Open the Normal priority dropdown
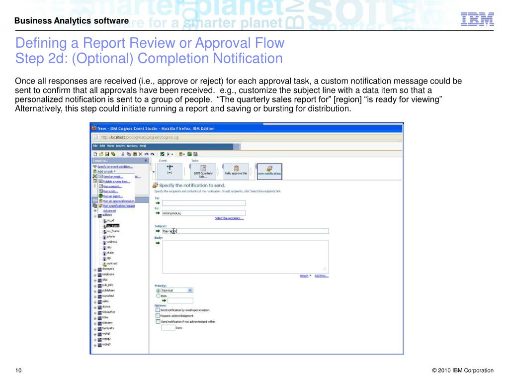Image resolution: width=509 pixels, height=382 pixels. coord(190,290)
